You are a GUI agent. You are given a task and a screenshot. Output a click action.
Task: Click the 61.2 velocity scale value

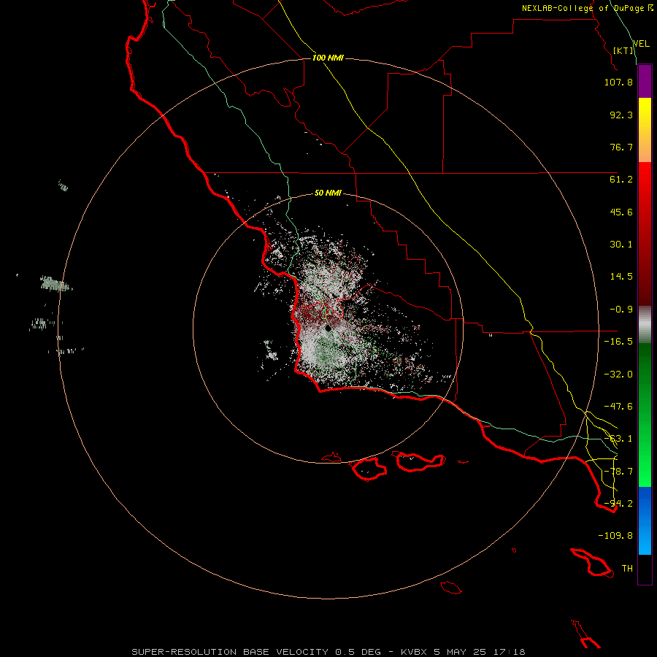pyautogui.click(x=621, y=180)
